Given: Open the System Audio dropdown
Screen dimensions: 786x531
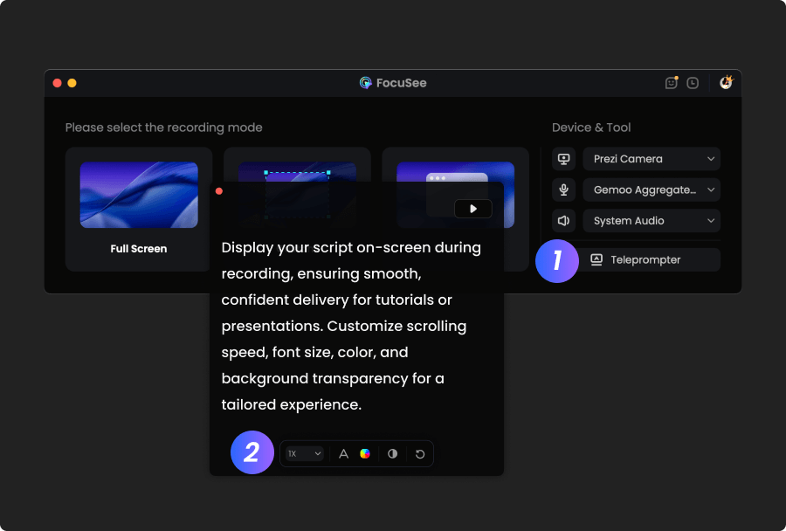Looking at the screenshot, I should tap(652, 221).
